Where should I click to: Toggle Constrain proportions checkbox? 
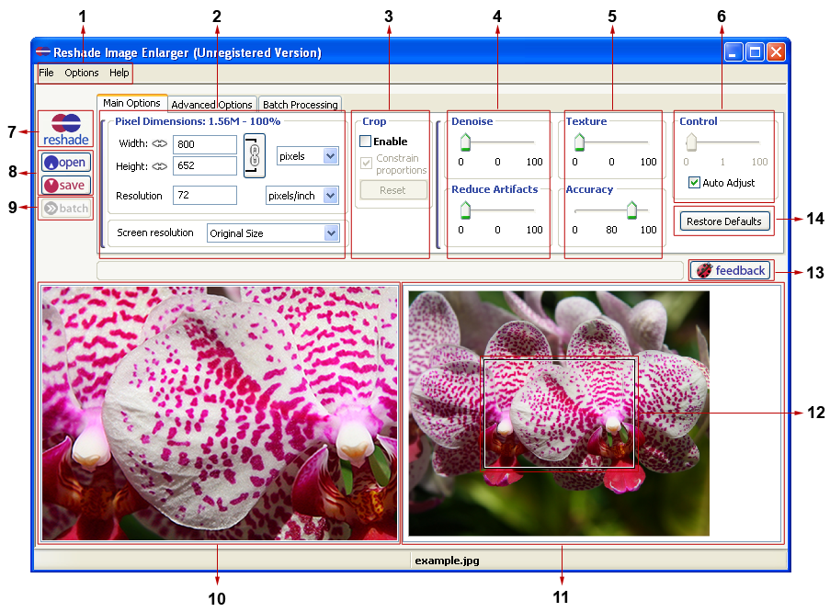pos(366,164)
